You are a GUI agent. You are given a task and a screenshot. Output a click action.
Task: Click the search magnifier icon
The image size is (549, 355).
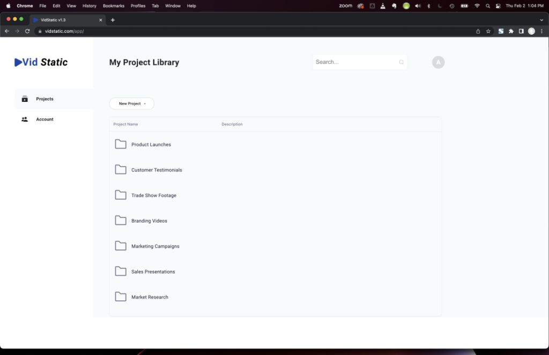[401, 62]
